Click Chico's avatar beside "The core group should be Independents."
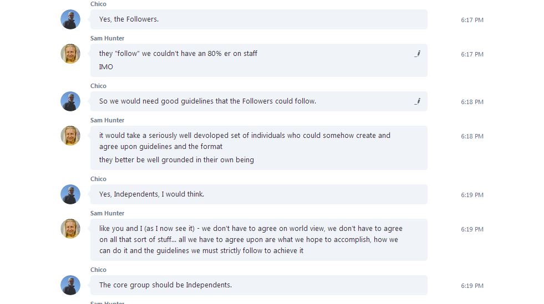This screenshot has height=304, width=544. click(70, 285)
